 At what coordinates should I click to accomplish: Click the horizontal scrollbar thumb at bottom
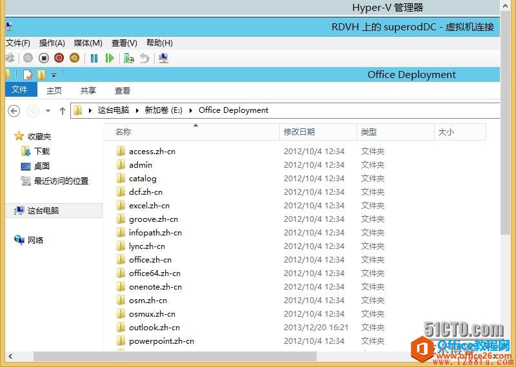(x=175, y=356)
